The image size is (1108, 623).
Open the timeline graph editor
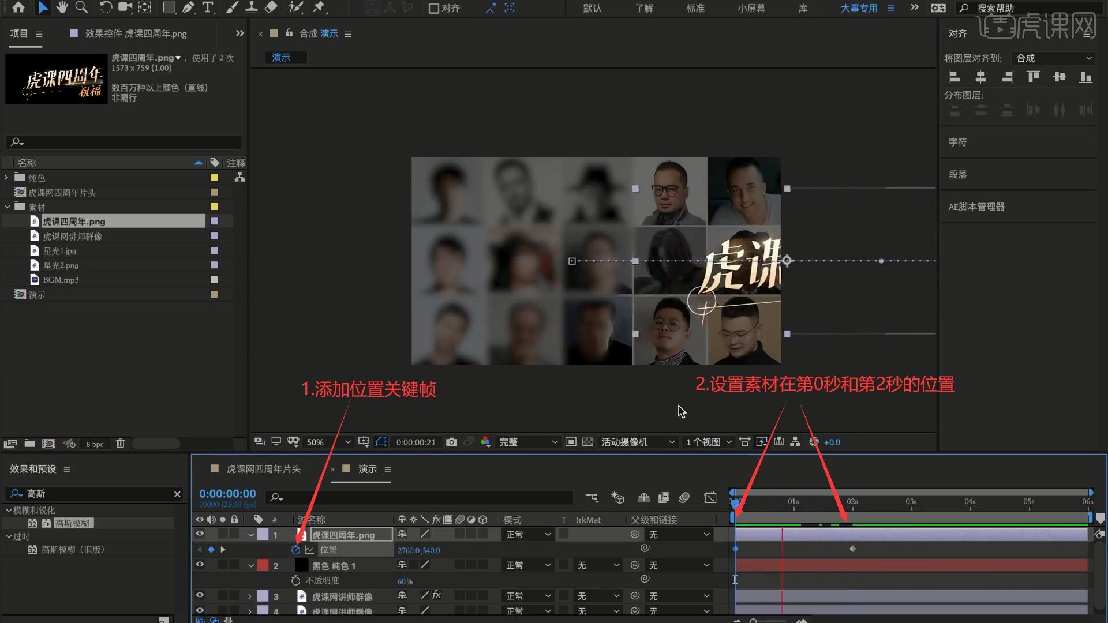tap(710, 497)
